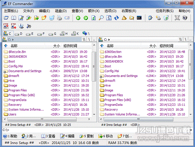
Task: Click the 6 移动 function button
Action: pyautogui.click(x=106, y=136)
